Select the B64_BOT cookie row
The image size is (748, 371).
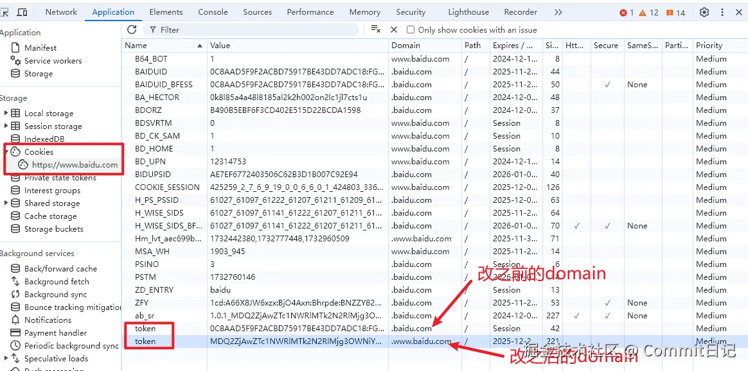coord(434,59)
